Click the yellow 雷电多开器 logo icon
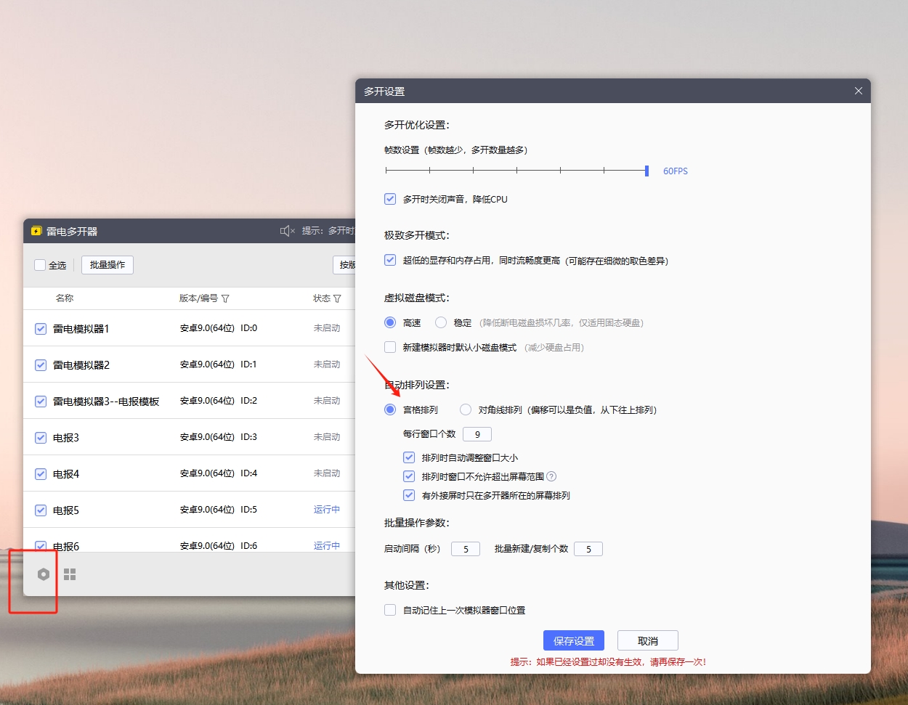This screenshot has height=705, width=908. (x=36, y=231)
